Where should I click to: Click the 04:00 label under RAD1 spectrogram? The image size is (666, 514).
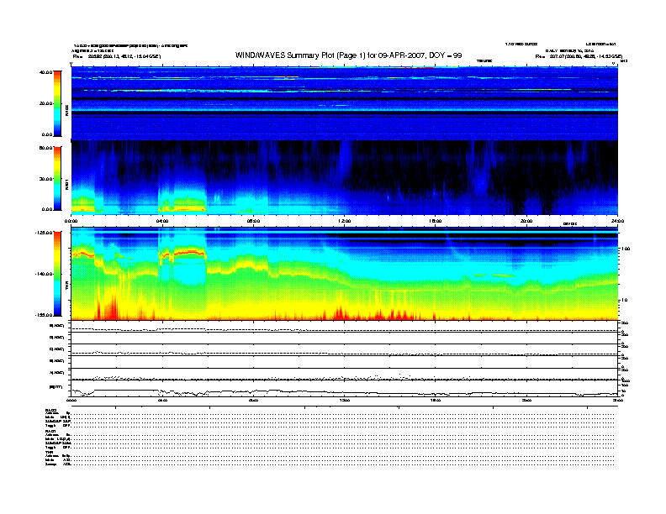click(x=162, y=221)
